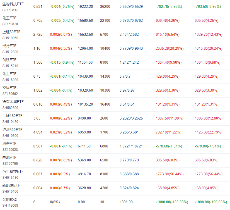Select quantity 16400
The image size is (230, 210).
[105, 104]
